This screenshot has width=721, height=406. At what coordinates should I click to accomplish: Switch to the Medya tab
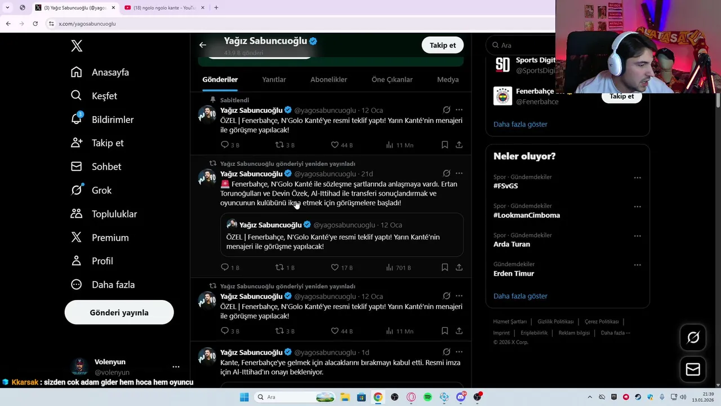(448, 80)
